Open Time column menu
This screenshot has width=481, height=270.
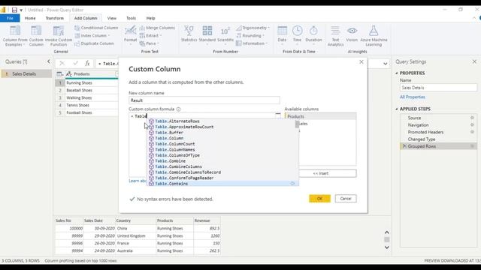tap(297, 34)
